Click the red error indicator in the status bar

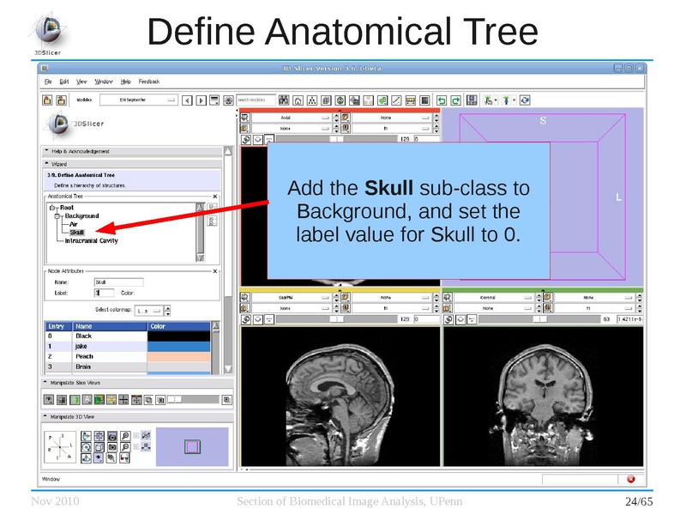(x=631, y=481)
